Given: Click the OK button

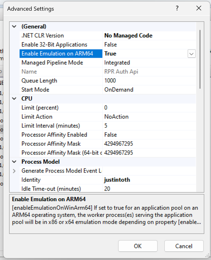Looking at the screenshot, I should pos(138,246).
